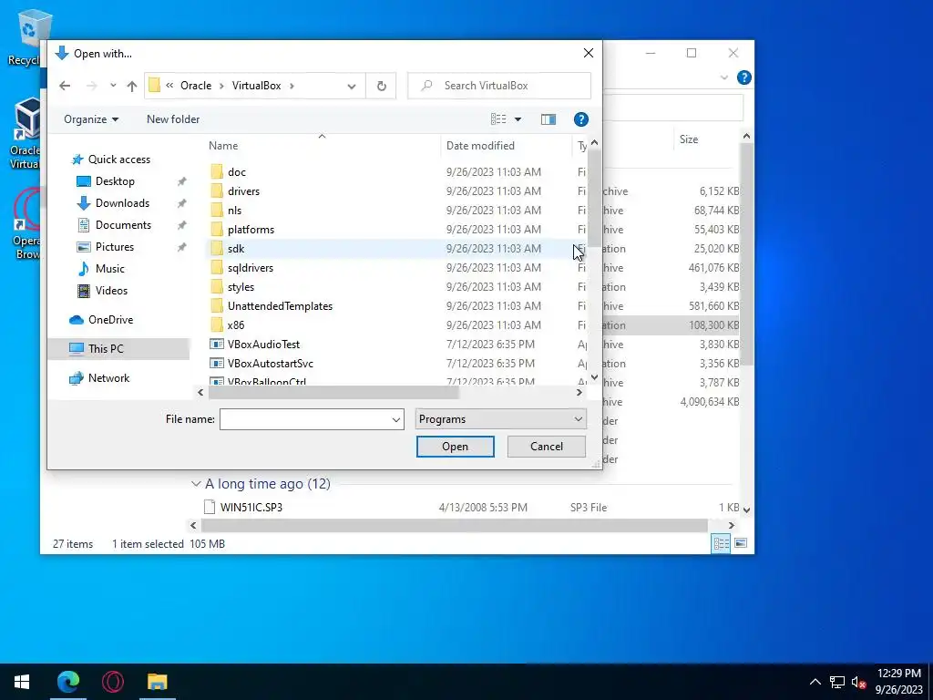
Task: Switch Explorer to details view icon
Action: tap(721, 543)
